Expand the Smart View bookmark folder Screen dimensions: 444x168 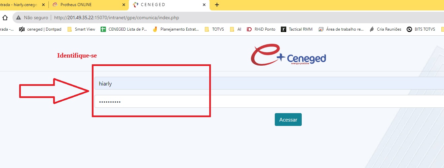tap(81, 29)
